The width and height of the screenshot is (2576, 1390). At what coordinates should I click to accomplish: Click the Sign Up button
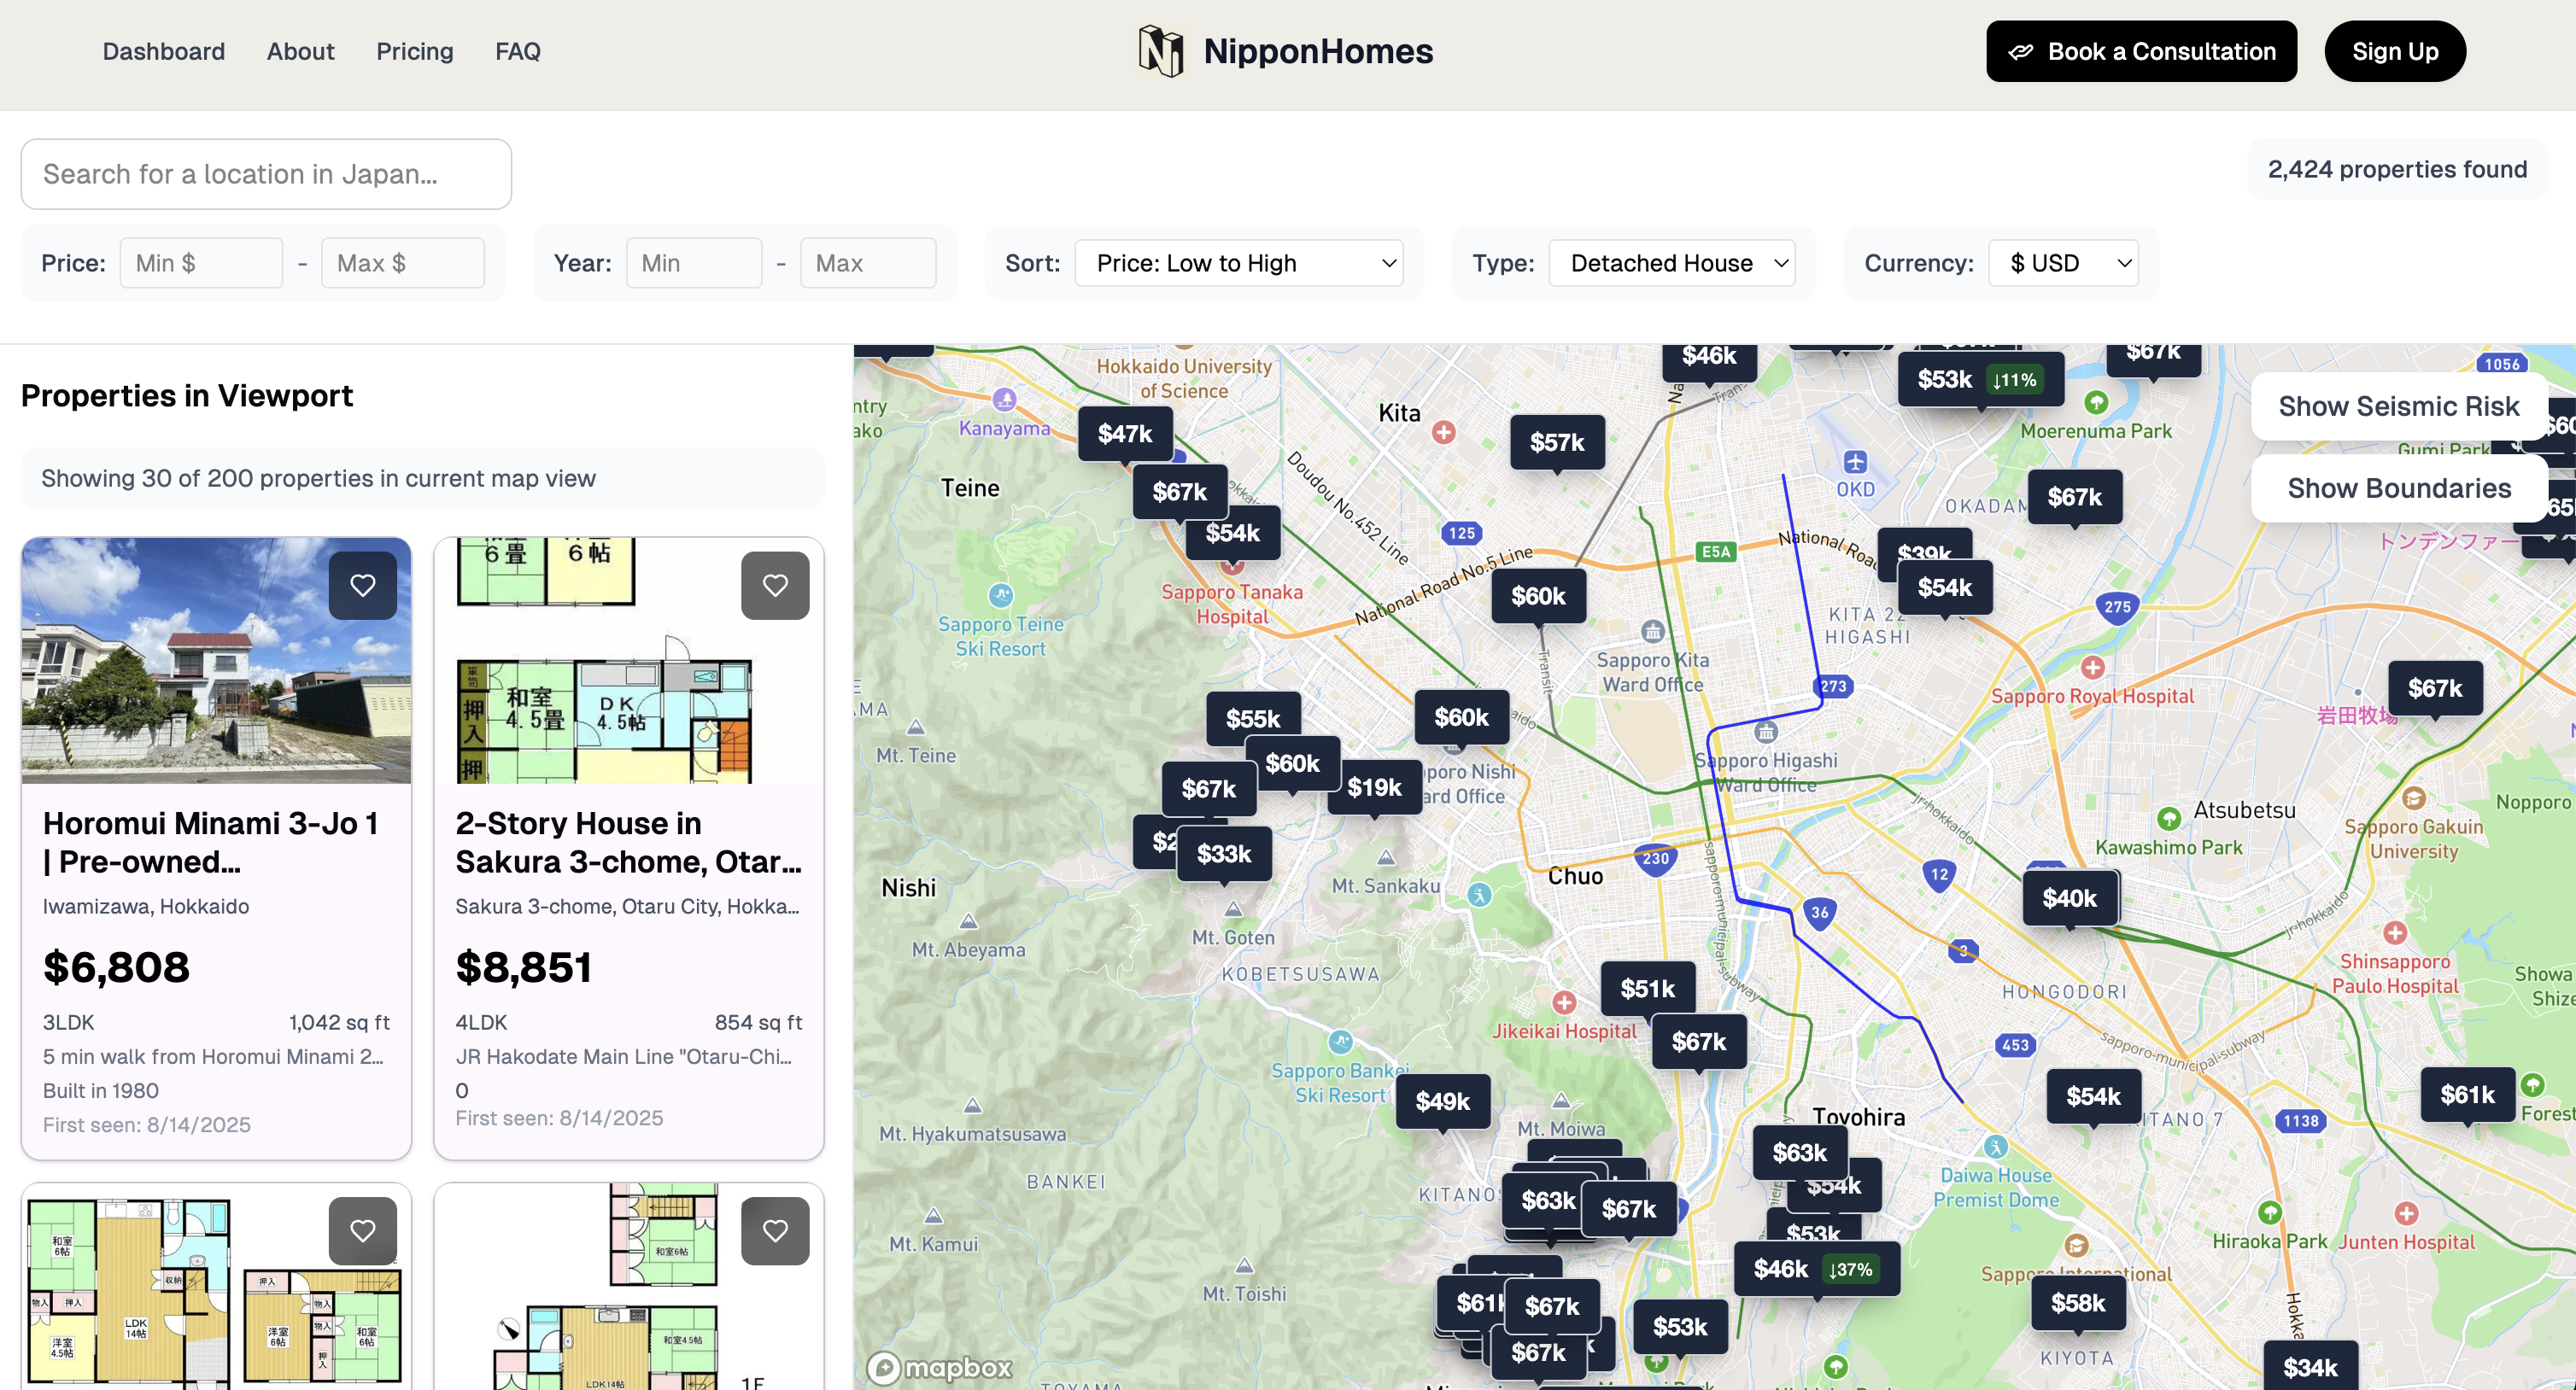tap(2394, 51)
